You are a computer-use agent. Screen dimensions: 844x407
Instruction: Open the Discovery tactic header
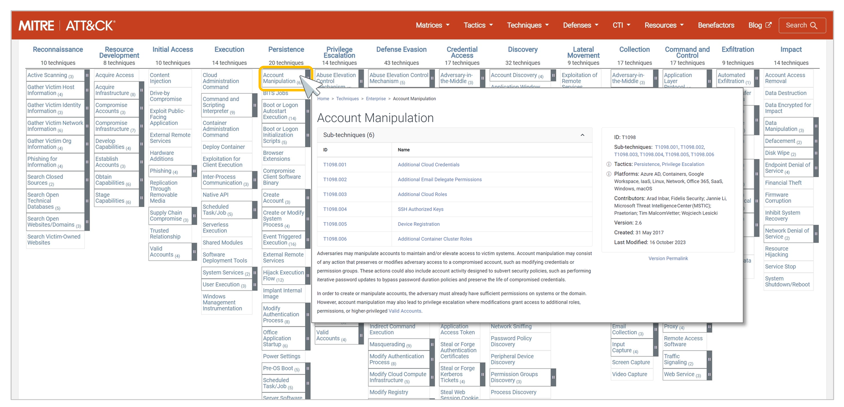(522, 50)
